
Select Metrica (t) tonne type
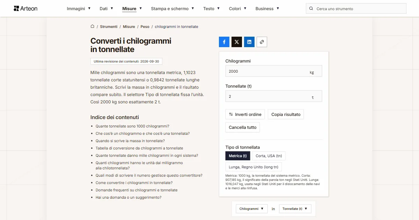pyautogui.click(x=238, y=156)
